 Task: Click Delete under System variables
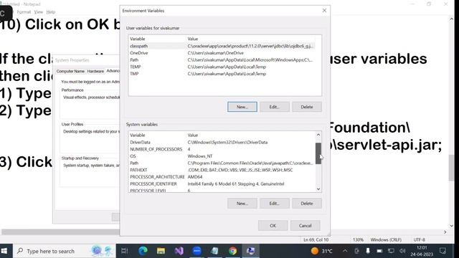[306, 204]
